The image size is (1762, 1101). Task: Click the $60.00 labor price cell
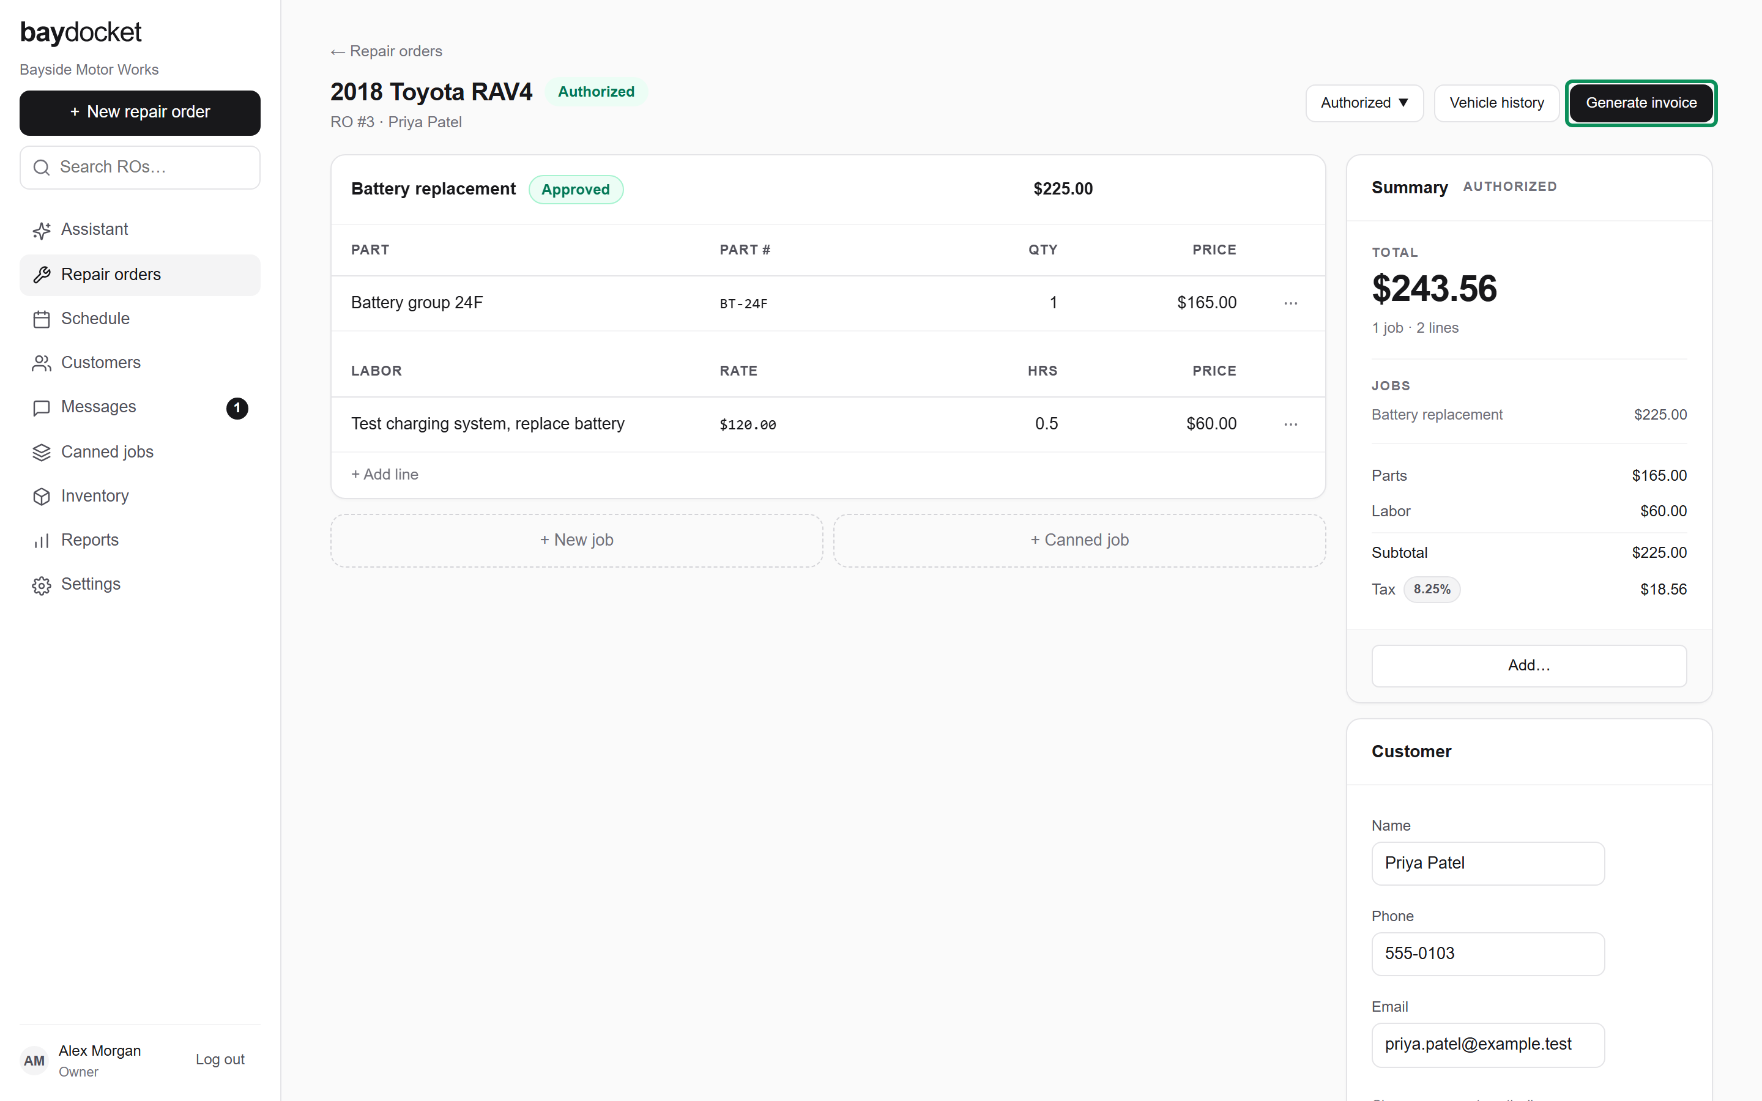1211,424
